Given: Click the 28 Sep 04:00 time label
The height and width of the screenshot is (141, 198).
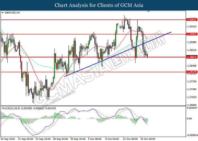Looking at the screenshot, I should point(61,139).
